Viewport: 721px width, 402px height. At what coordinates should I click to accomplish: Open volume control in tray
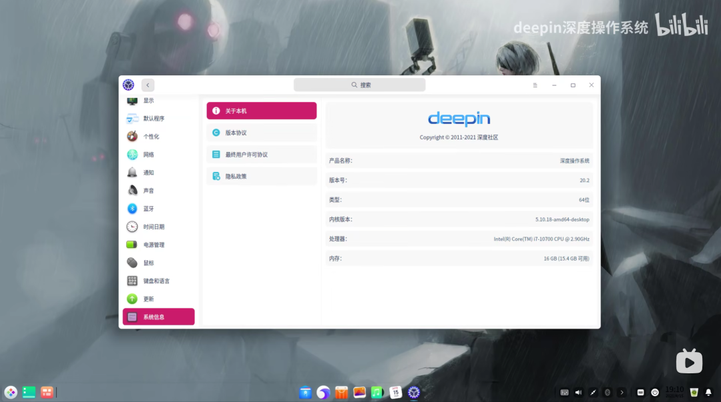point(578,393)
